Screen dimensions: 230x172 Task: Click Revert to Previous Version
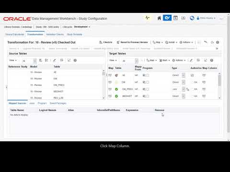pos(132,42)
